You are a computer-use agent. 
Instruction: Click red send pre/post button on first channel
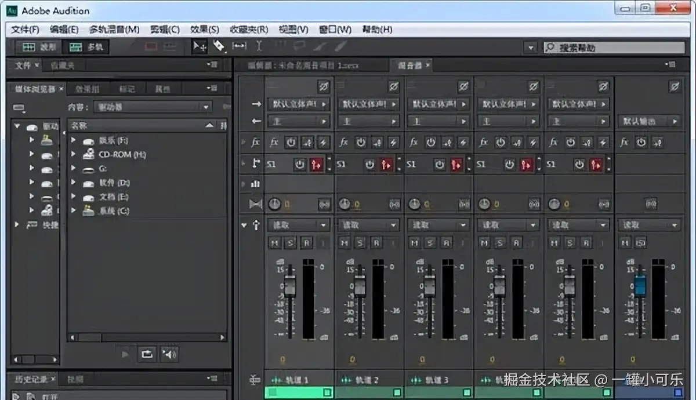(316, 164)
